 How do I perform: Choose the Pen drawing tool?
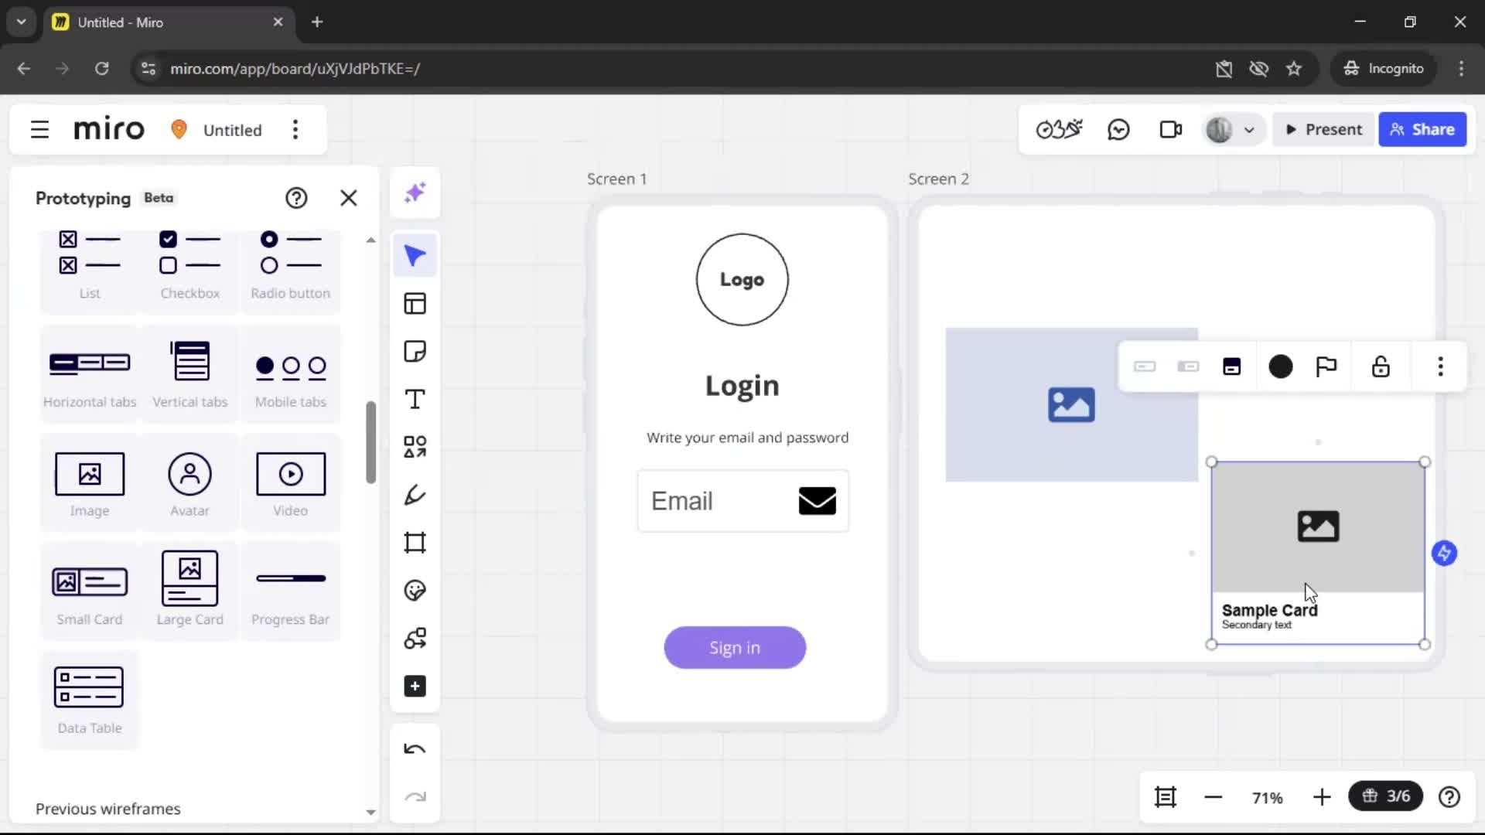[415, 495]
